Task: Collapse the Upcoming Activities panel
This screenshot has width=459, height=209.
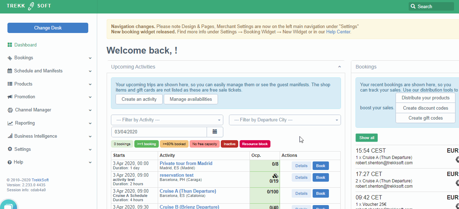Action: pyautogui.click(x=339, y=67)
